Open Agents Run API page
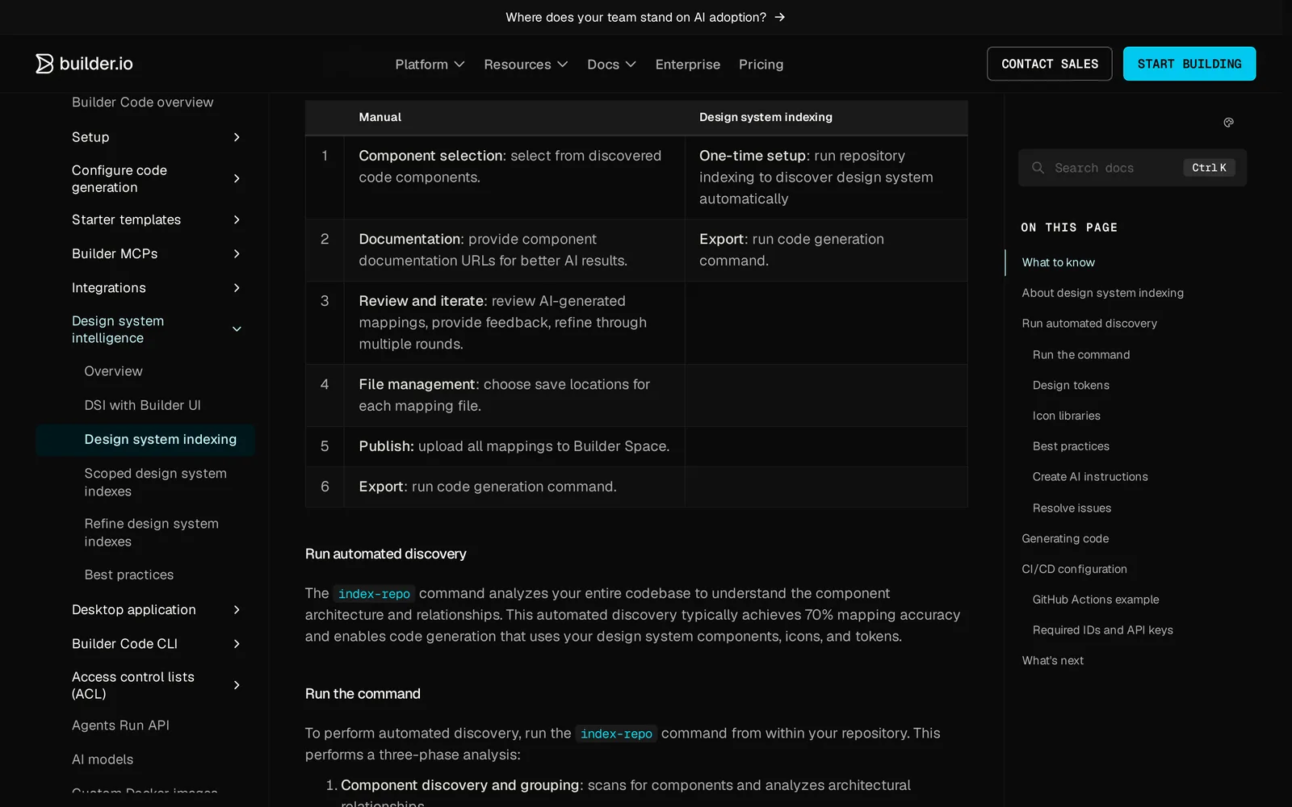Viewport: 1292px width, 807px height. 120,725
